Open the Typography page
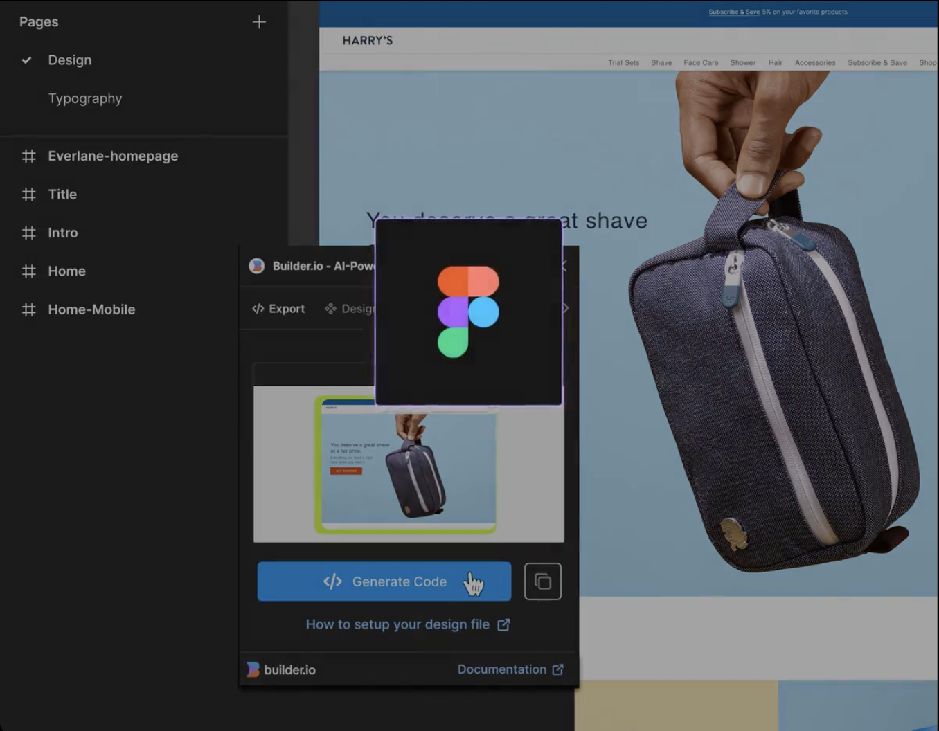This screenshot has height=731, width=939. tap(85, 98)
